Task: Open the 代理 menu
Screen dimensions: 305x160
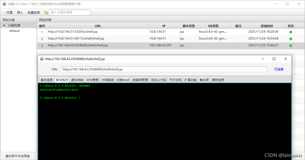Action: (x=9, y=12)
